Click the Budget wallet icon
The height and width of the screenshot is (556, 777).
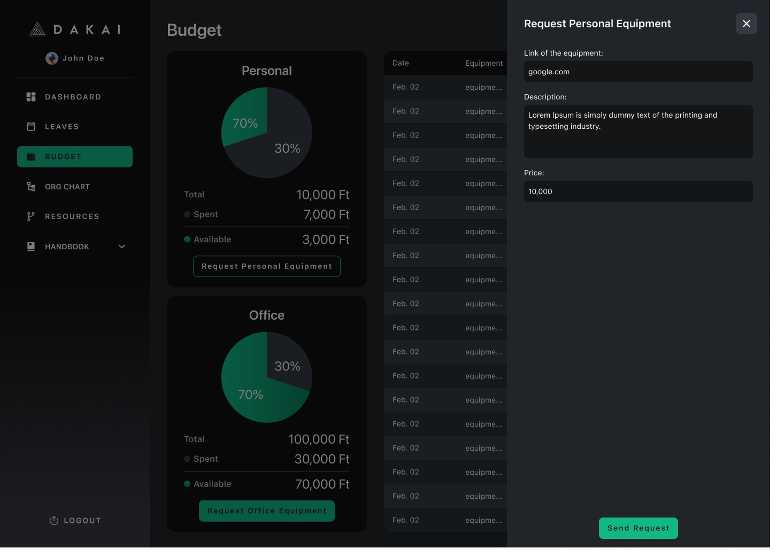[31, 157]
